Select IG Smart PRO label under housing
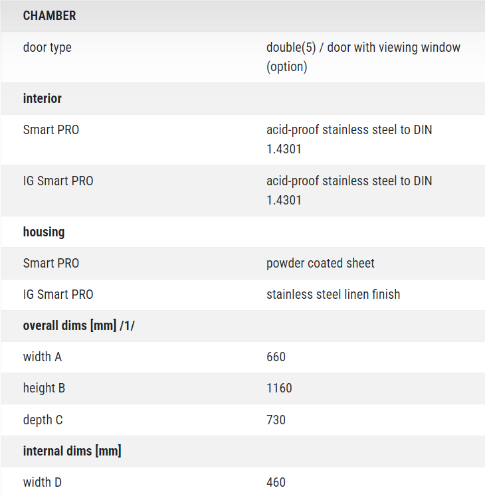The height and width of the screenshot is (498, 485). click(x=58, y=294)
